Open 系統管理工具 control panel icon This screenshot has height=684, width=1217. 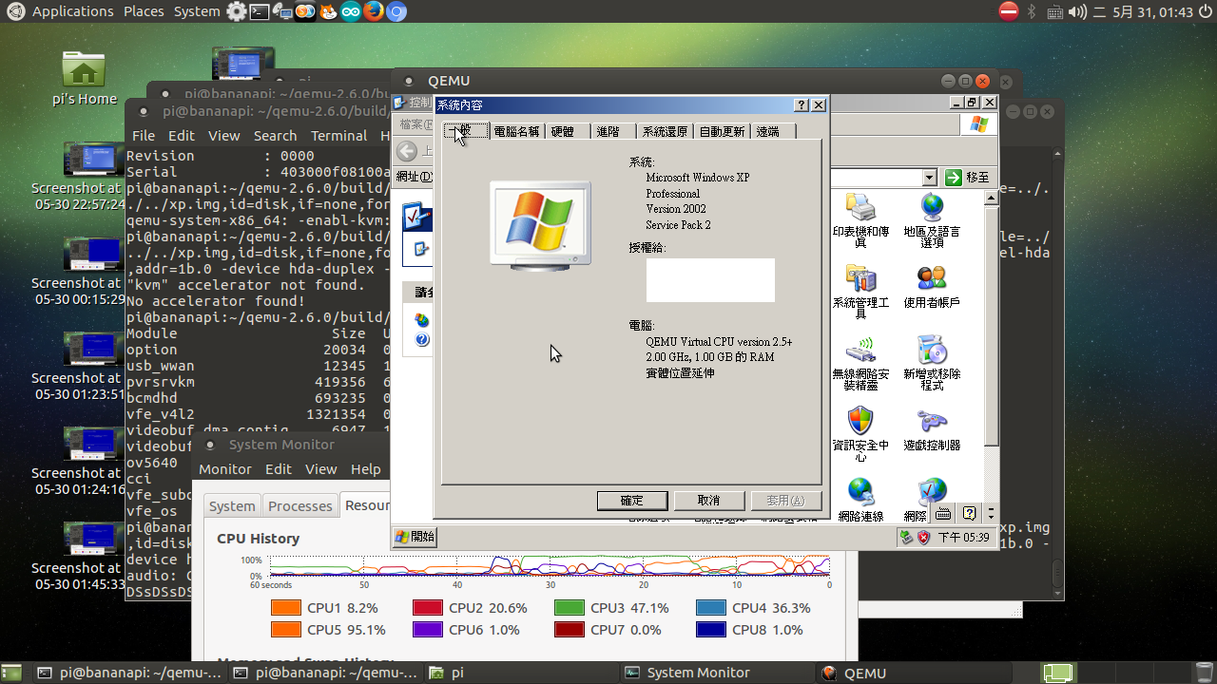point(860,292)
